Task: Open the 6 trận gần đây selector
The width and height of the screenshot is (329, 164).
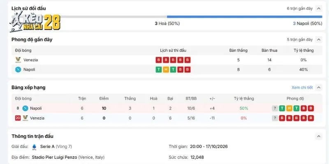Action: click(300, 9)
